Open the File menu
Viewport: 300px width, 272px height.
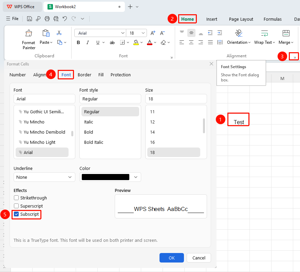pos(13,19)
